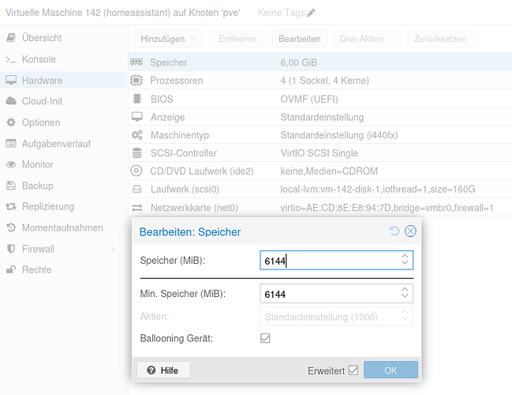512x395 pixels.
Task: Click the CPU icon in Prozessoren row
Action: [136, 81]
